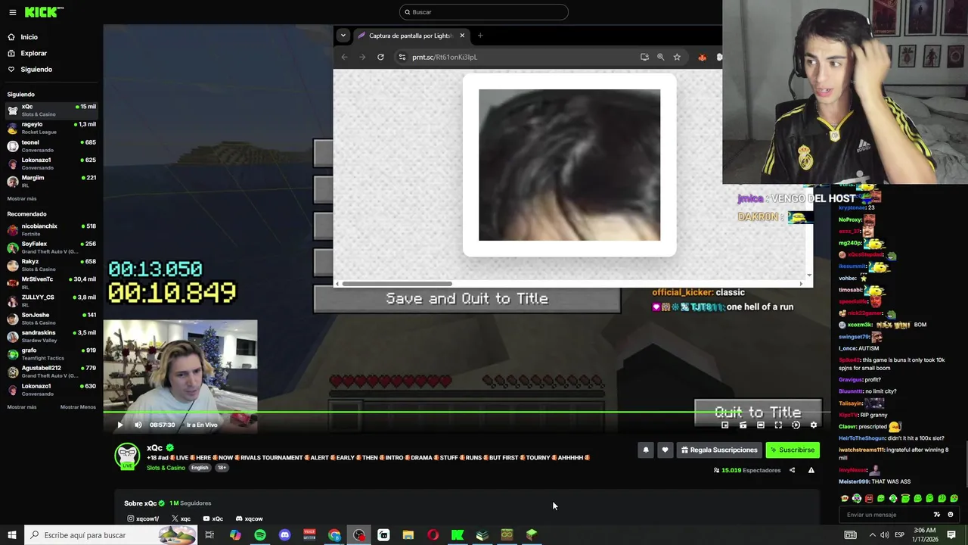Image resolution: width=968 pixels, height=545 pixels.
Task: Open Discord from the taskbar
Action: [x=285, y=535]
